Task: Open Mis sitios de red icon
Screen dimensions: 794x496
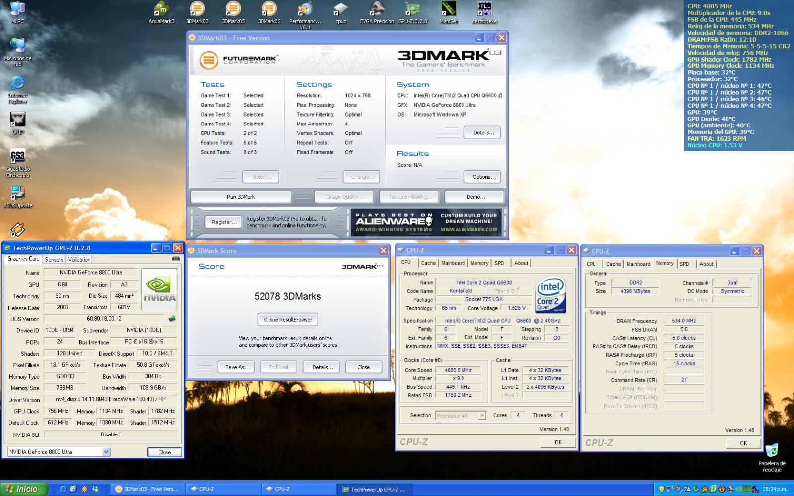Action: (18, 52)
